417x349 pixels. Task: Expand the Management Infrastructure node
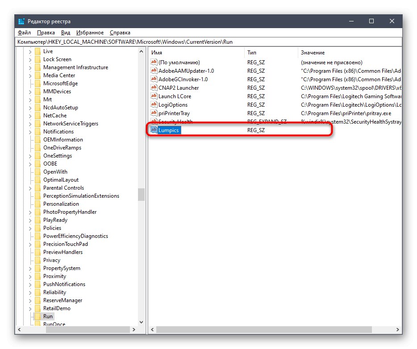[30, 67]
